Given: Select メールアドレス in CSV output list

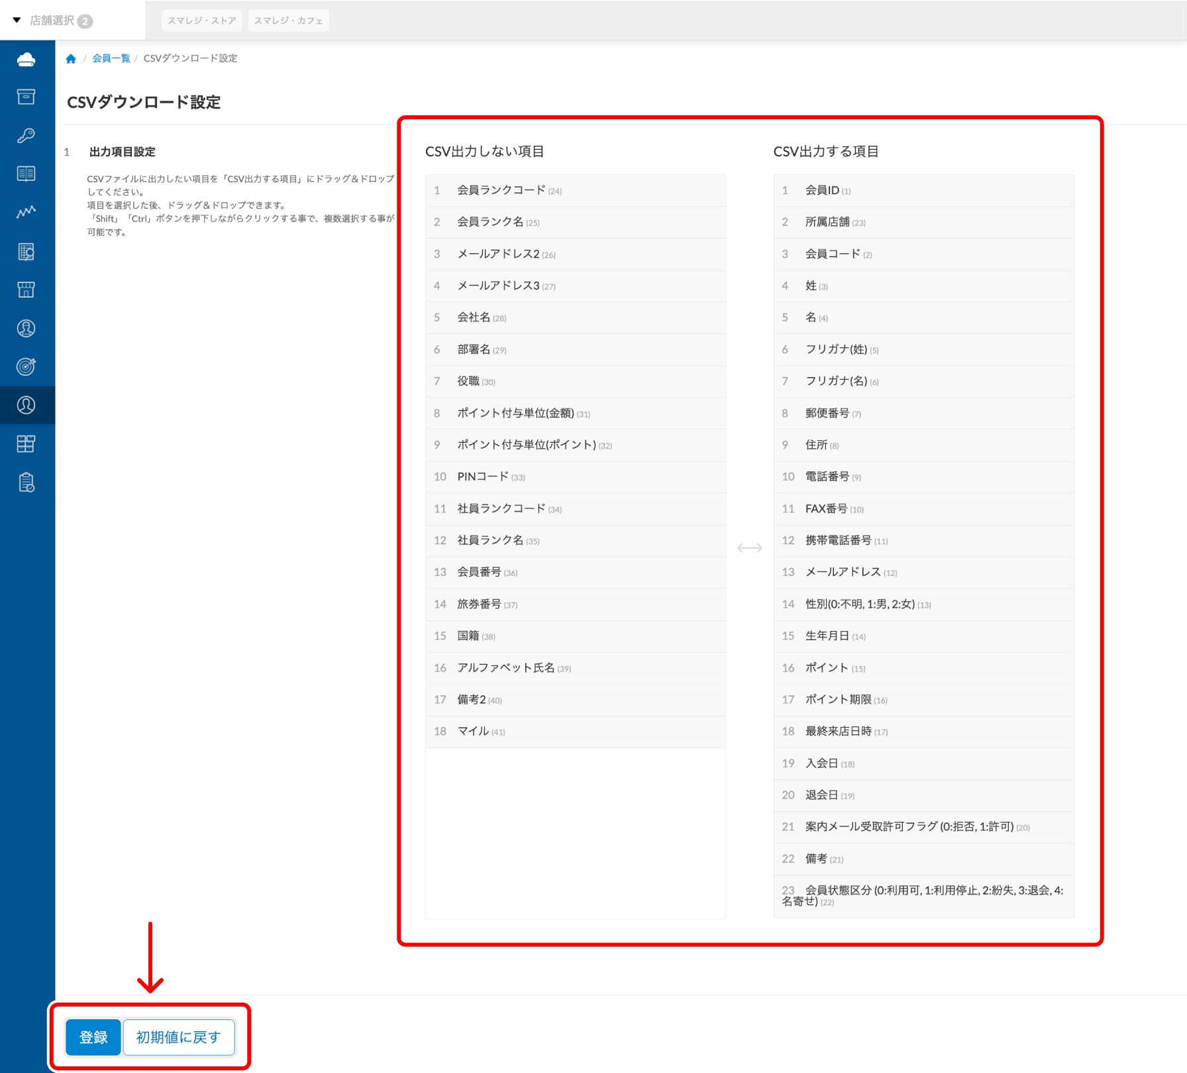Looking at the screenshot, I should coord(843,572).
